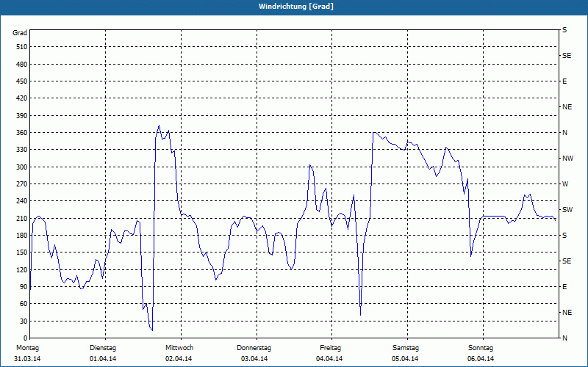Screen dimensions: 588x367
Task: Click the 450 degree axis label
Action: click(x=21, y=81)
